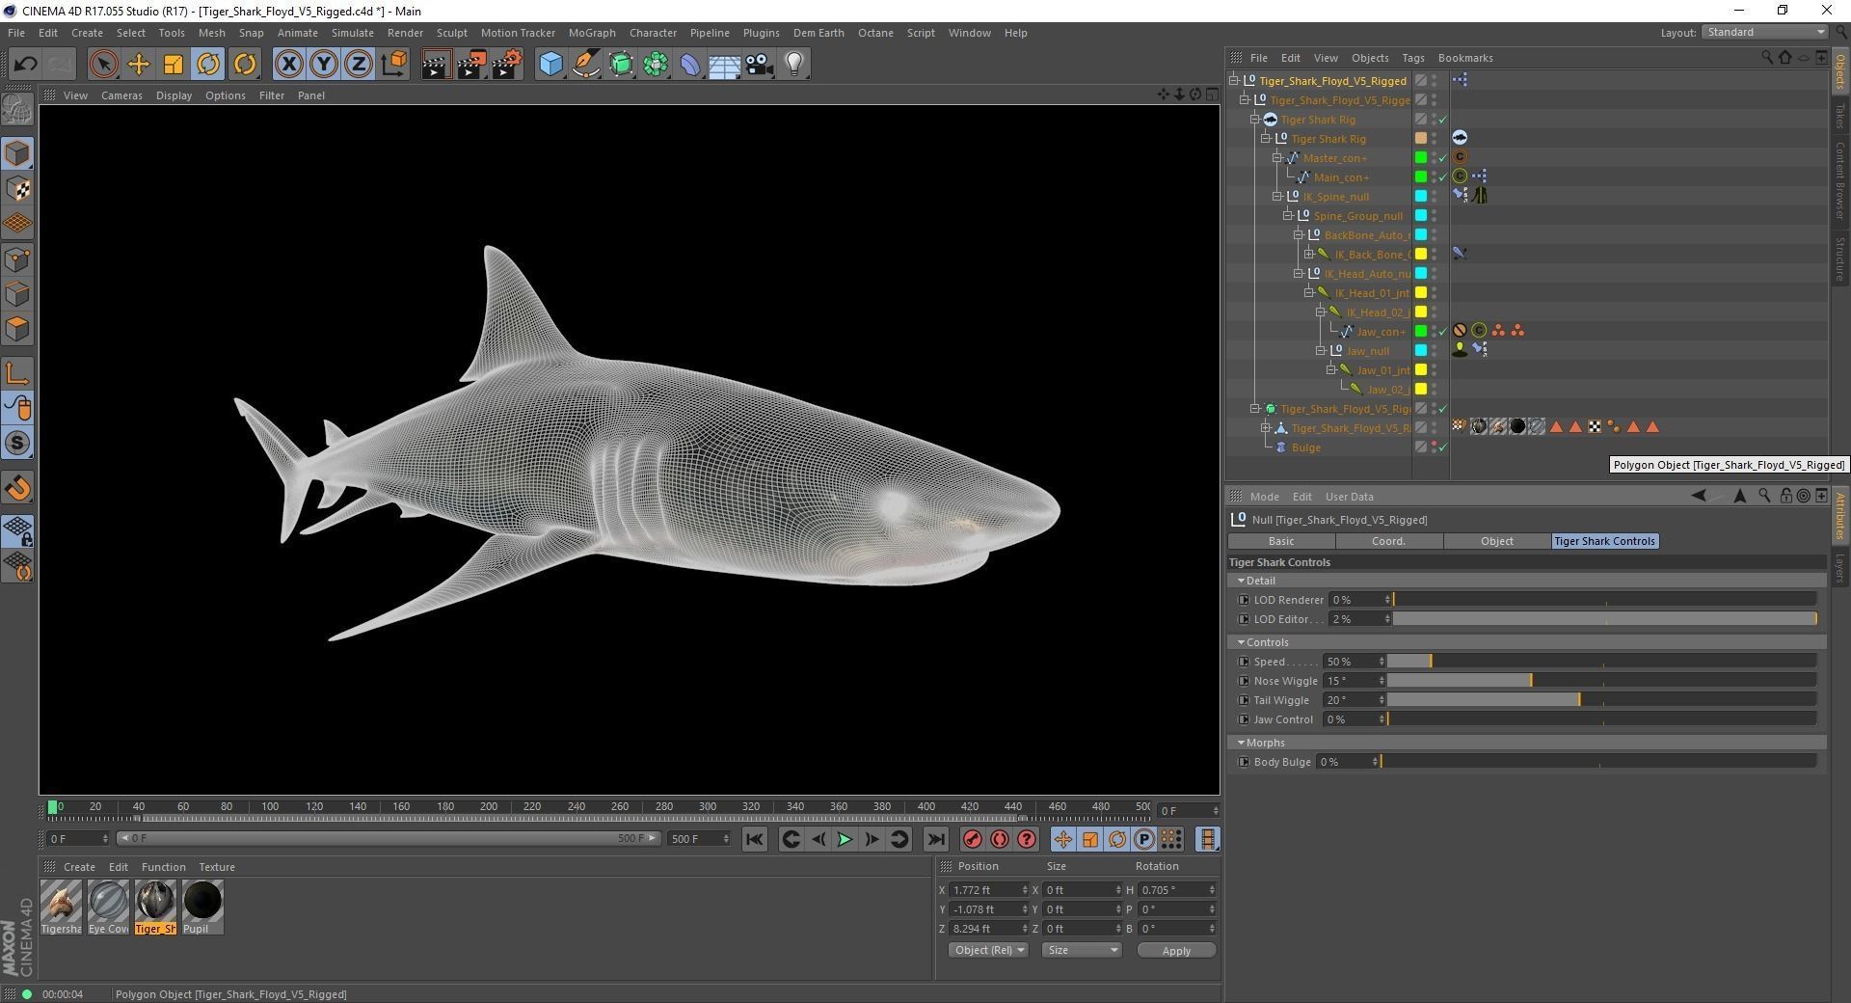1851x1003 pixels.
Task: Add a light object
Action: (x=794, y=65)
